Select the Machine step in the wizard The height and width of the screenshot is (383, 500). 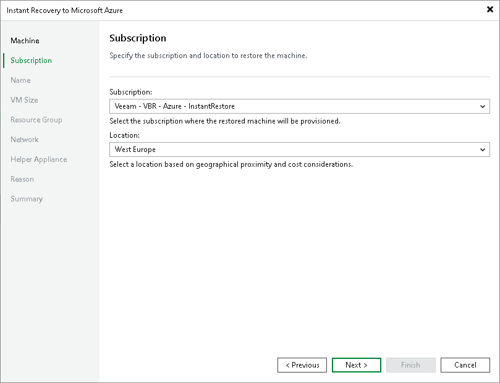pos(25,40)
